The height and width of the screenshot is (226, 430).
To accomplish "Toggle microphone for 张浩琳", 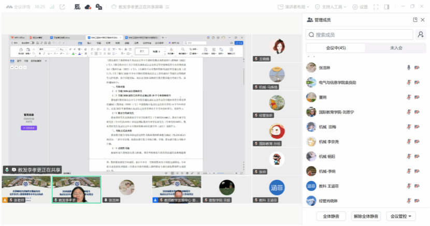I will pos(409,68).
